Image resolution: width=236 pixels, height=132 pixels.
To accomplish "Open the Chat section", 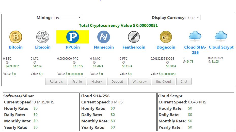I will 184,81.
